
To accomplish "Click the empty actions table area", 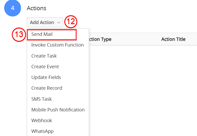I will point(143,90).
